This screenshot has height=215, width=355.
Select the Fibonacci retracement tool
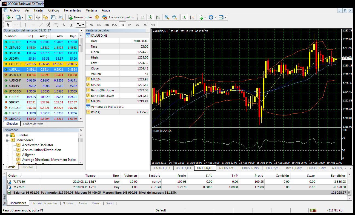pyautogui.click(x=56, y=25)
